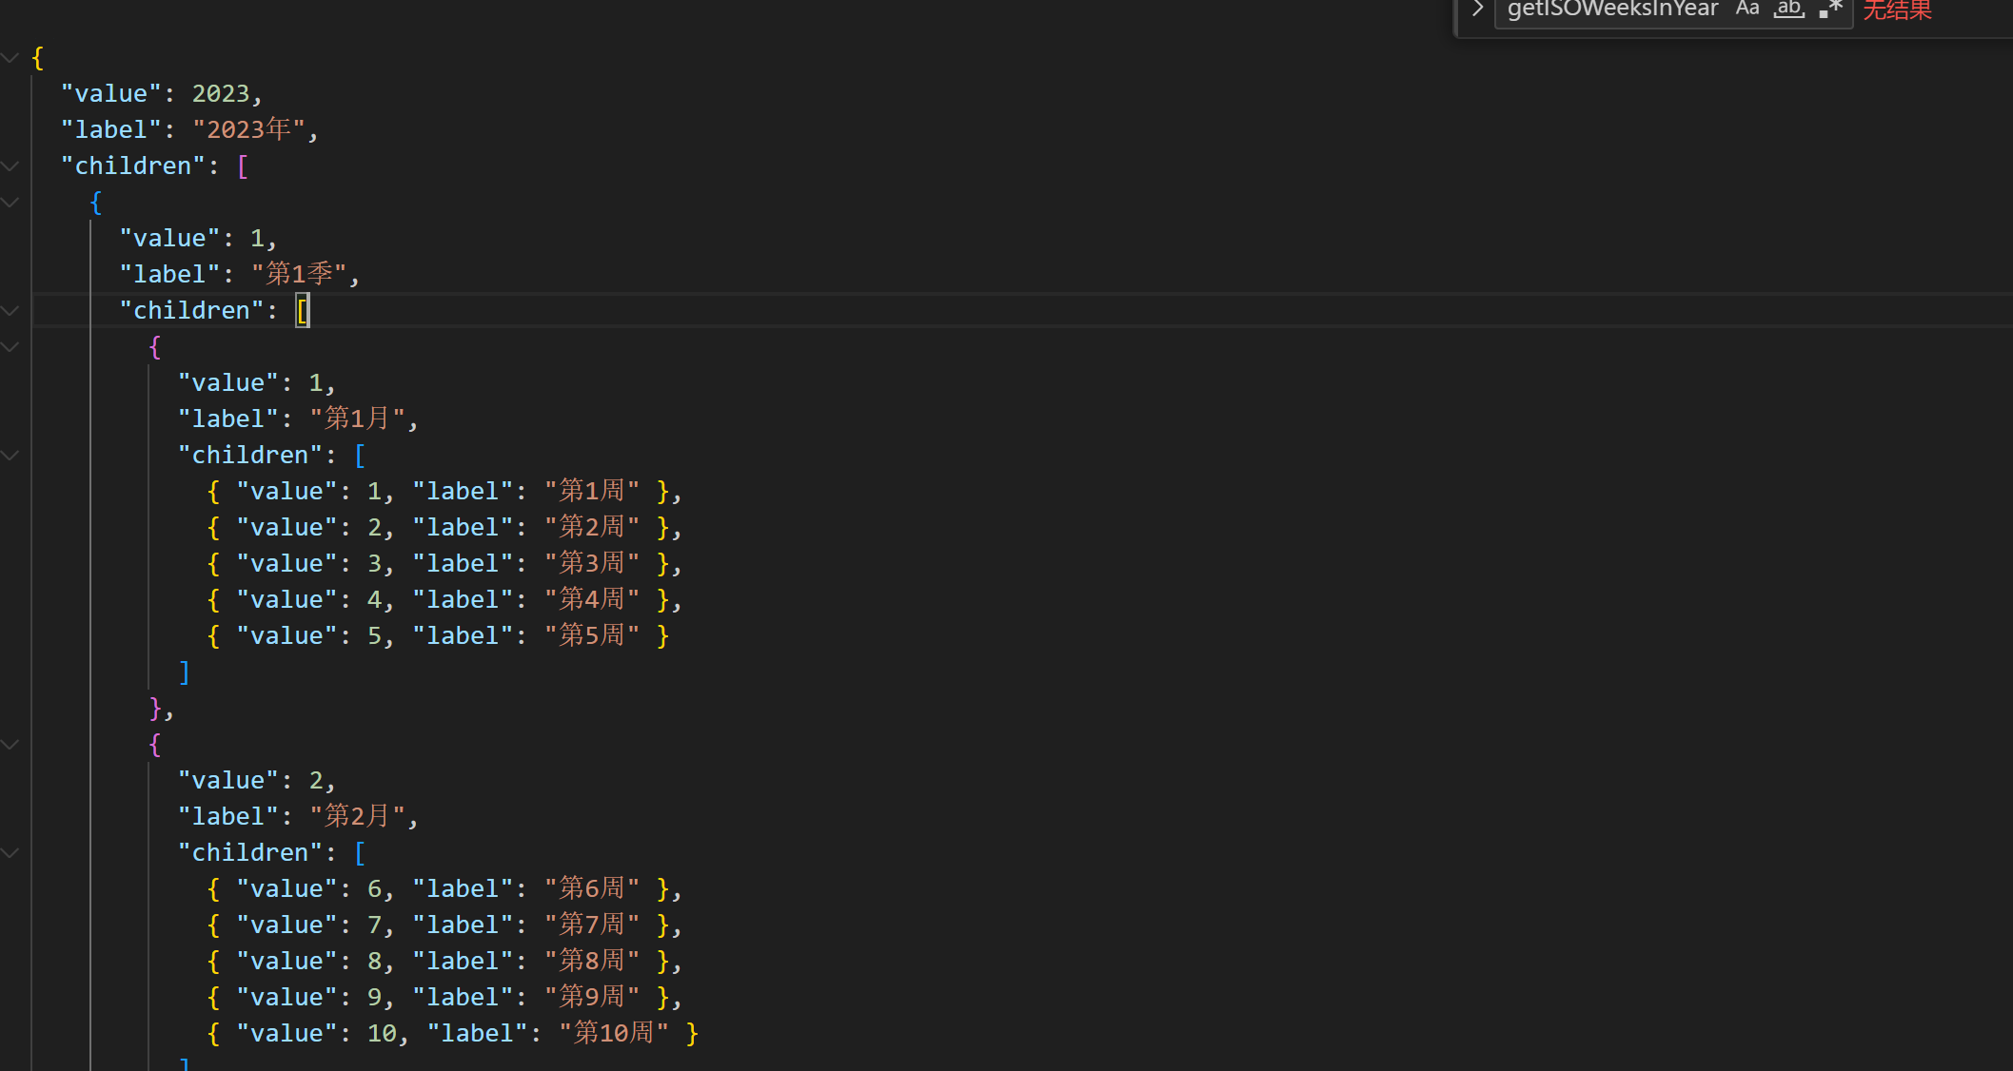Place cursor on 第10周 label text
The image size is (2013, 1071).
click(614, 1033)
